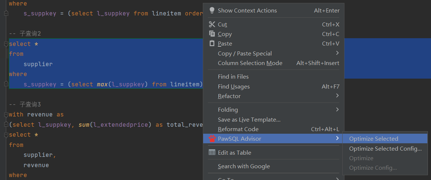Toggle fold marker beside with revenue as
The width and height of the screenshot is (431, 180).
point(6,115)
